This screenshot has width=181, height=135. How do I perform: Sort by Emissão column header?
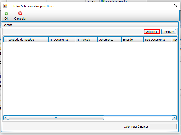click(x=132, y=40)
